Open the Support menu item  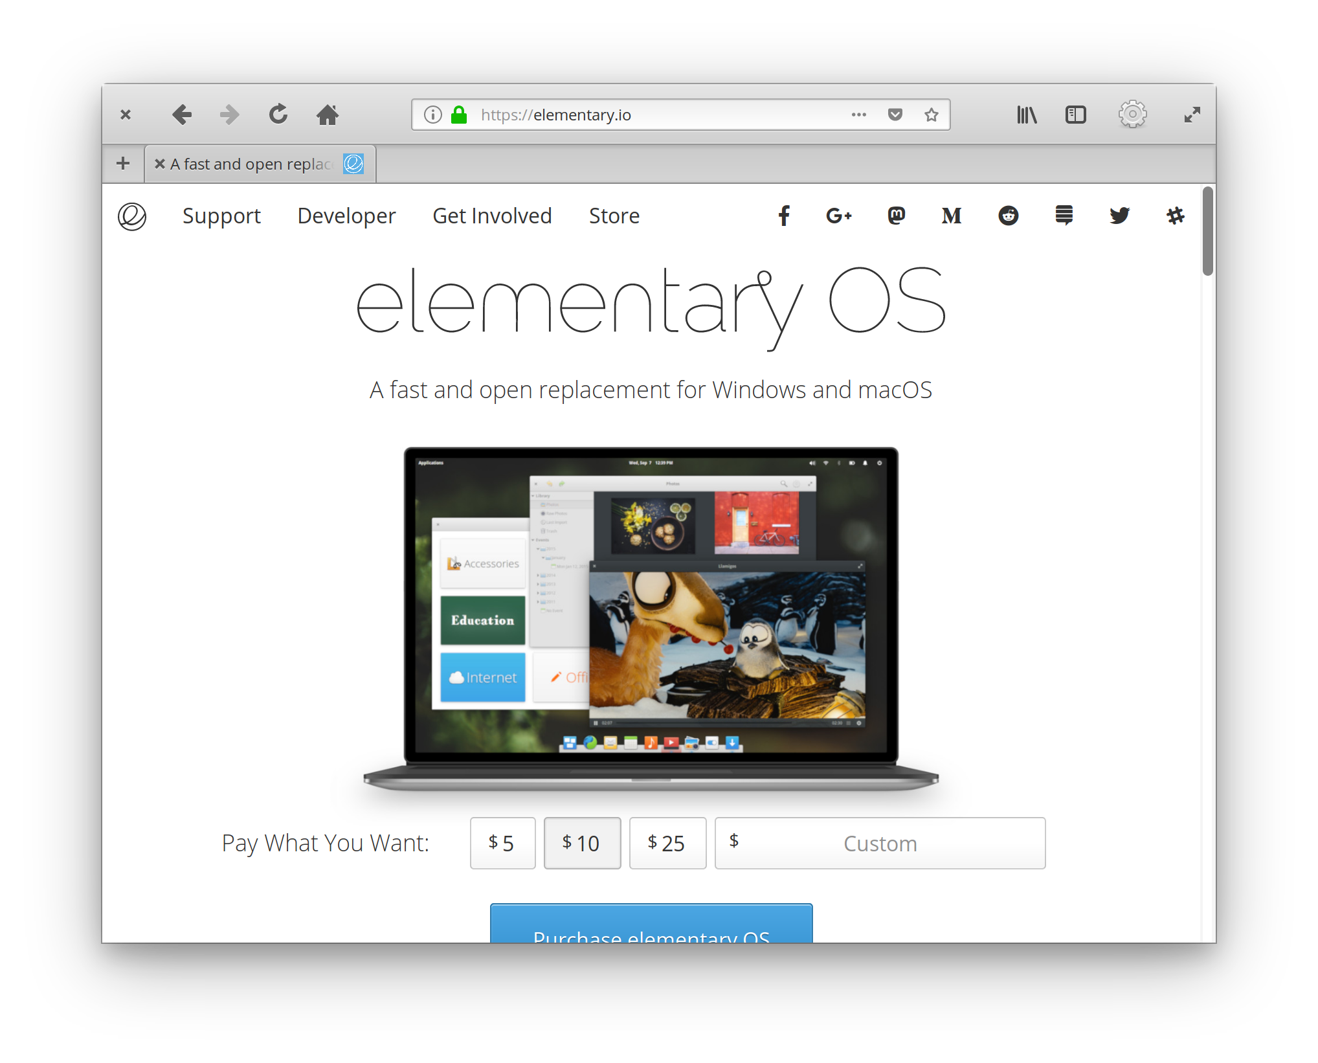223,216
